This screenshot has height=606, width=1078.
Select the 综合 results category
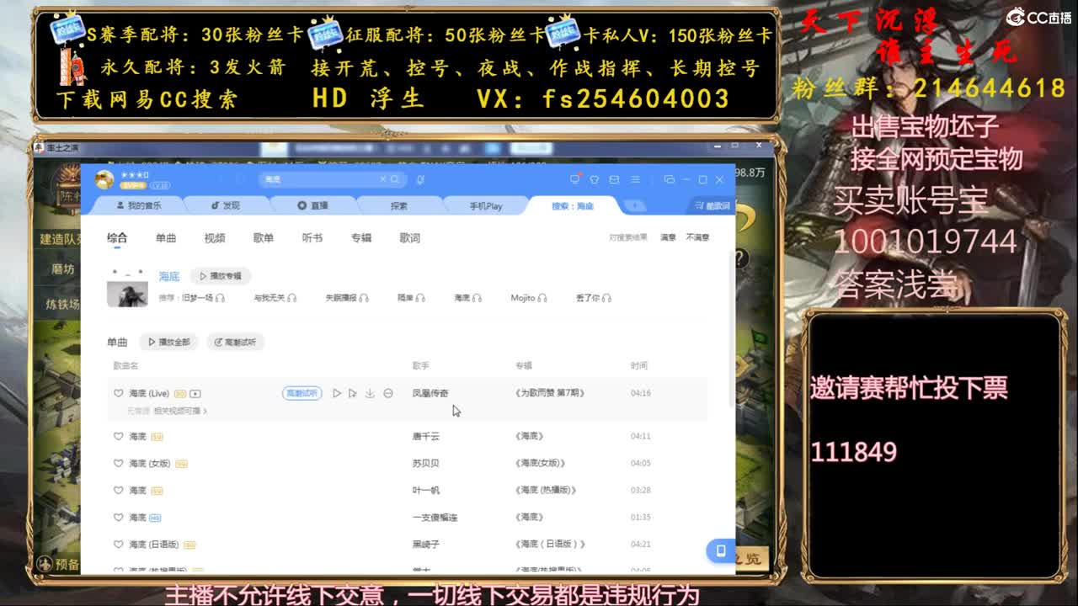coord(117,238)
